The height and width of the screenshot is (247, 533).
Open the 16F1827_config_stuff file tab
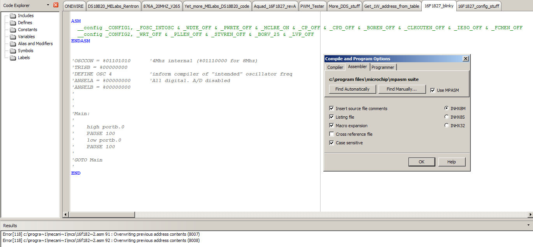coord(478,6)
